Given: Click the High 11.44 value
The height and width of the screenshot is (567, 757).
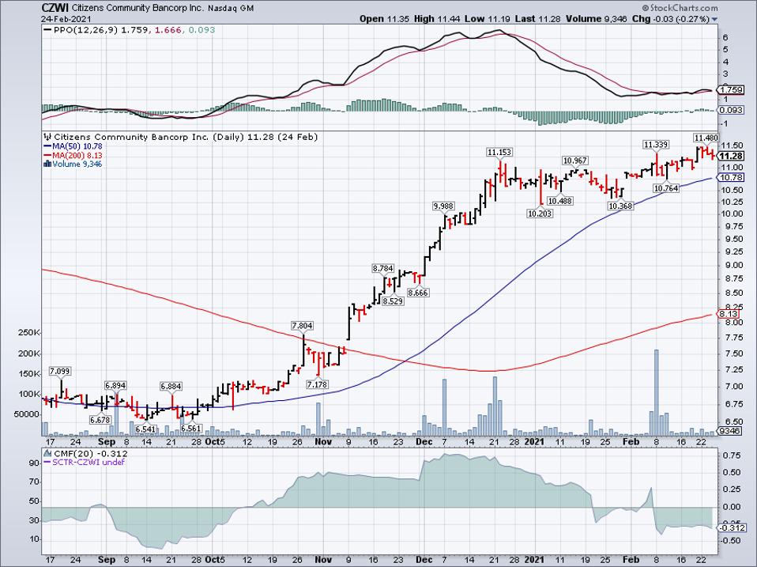Looking at the screenshot, I should [x=437, y=19].
